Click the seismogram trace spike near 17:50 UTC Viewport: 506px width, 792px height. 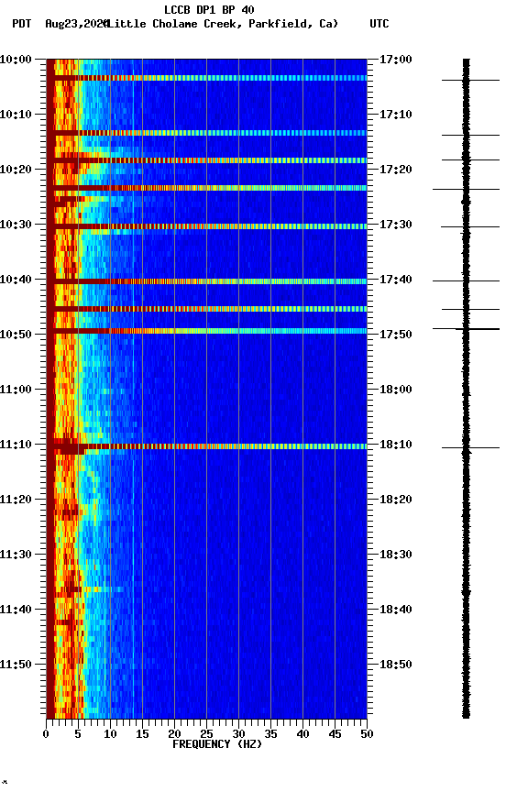466,329
